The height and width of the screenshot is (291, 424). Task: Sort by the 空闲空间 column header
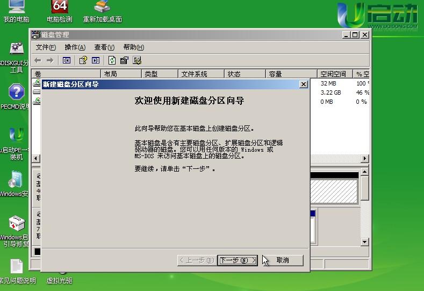coord(335,74)
